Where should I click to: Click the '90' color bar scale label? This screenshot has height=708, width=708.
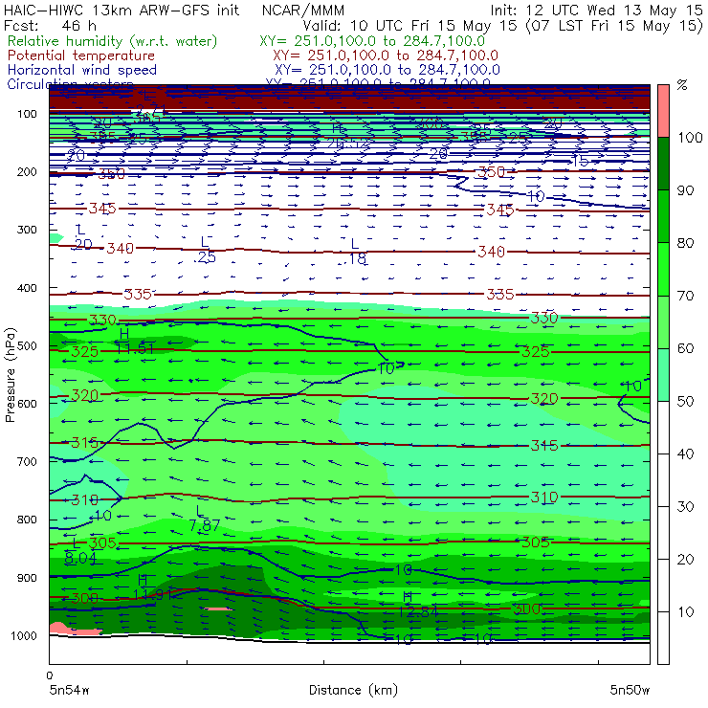[685, 190]
